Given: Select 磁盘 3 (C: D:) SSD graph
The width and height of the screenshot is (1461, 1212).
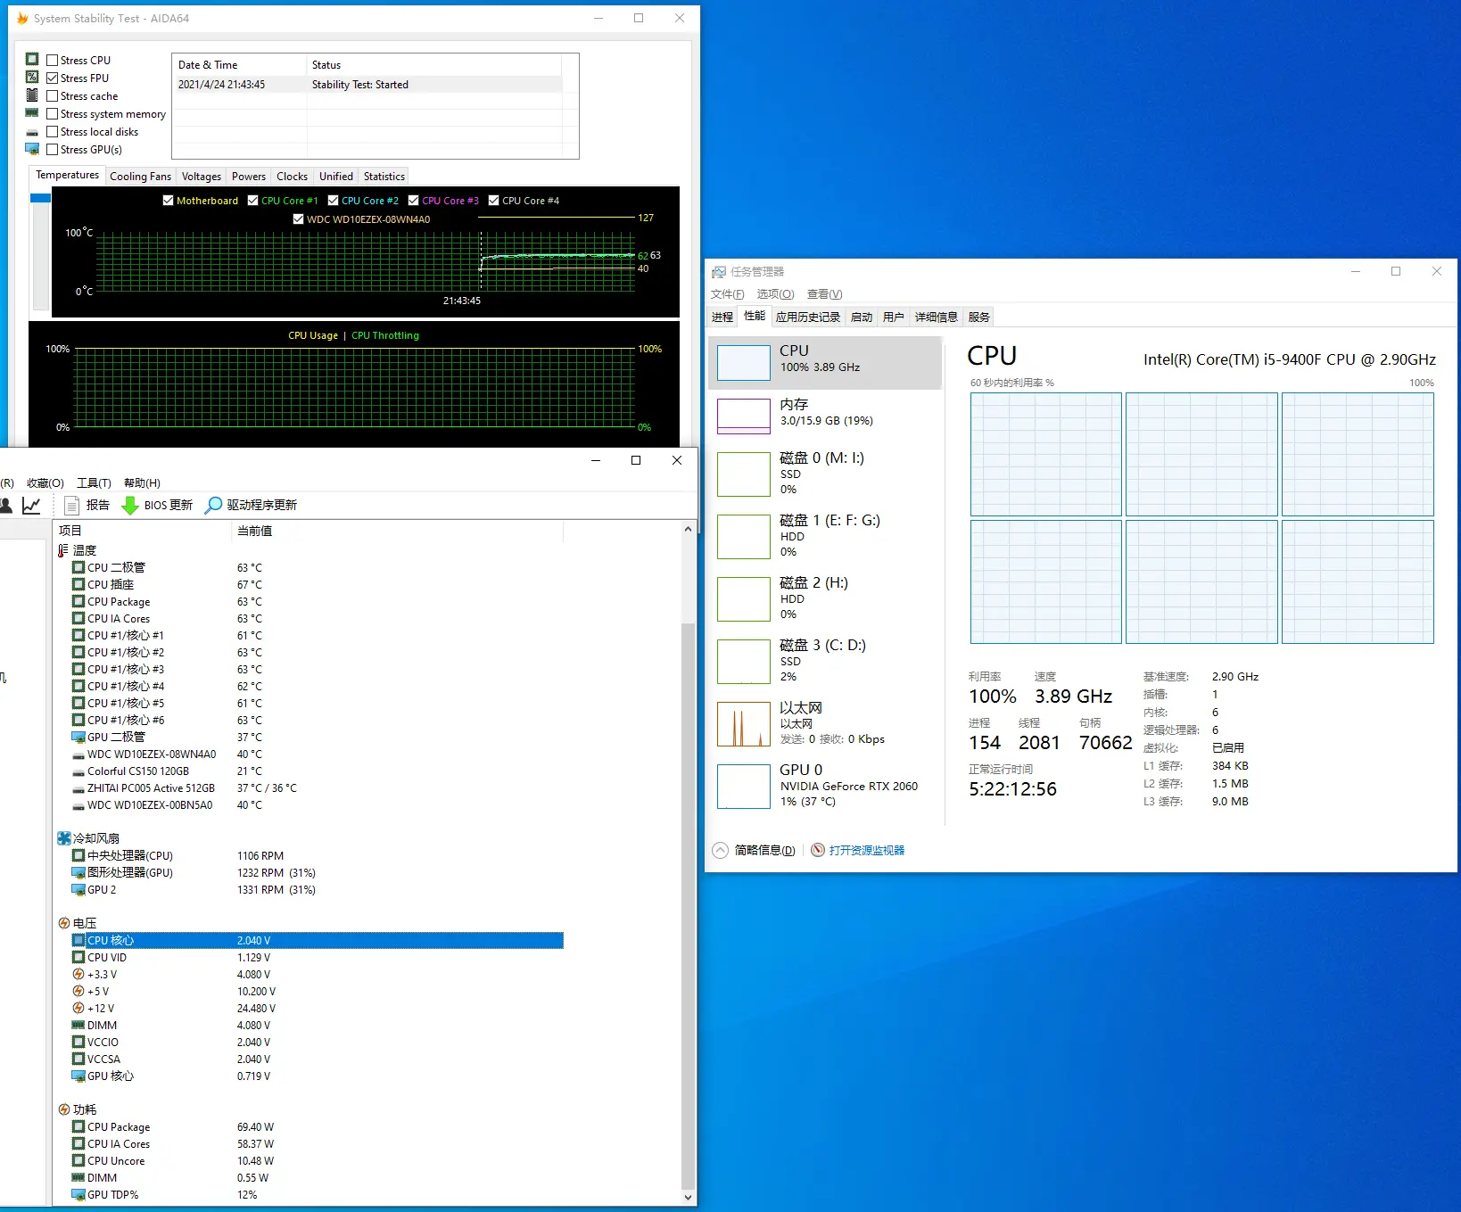Looking at the screenshot, I should pos(744,662).
